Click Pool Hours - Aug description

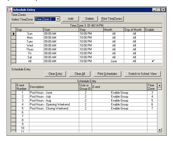(x=54, y=100)
